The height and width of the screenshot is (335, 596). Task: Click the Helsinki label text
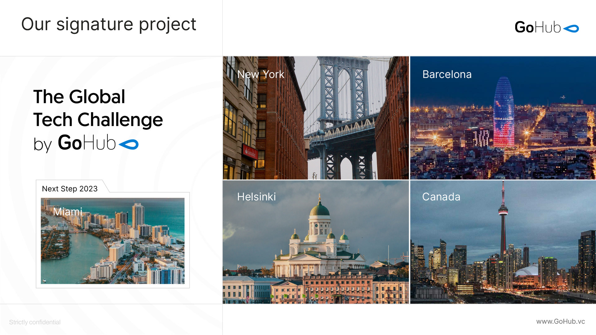(x=256, y=197)
